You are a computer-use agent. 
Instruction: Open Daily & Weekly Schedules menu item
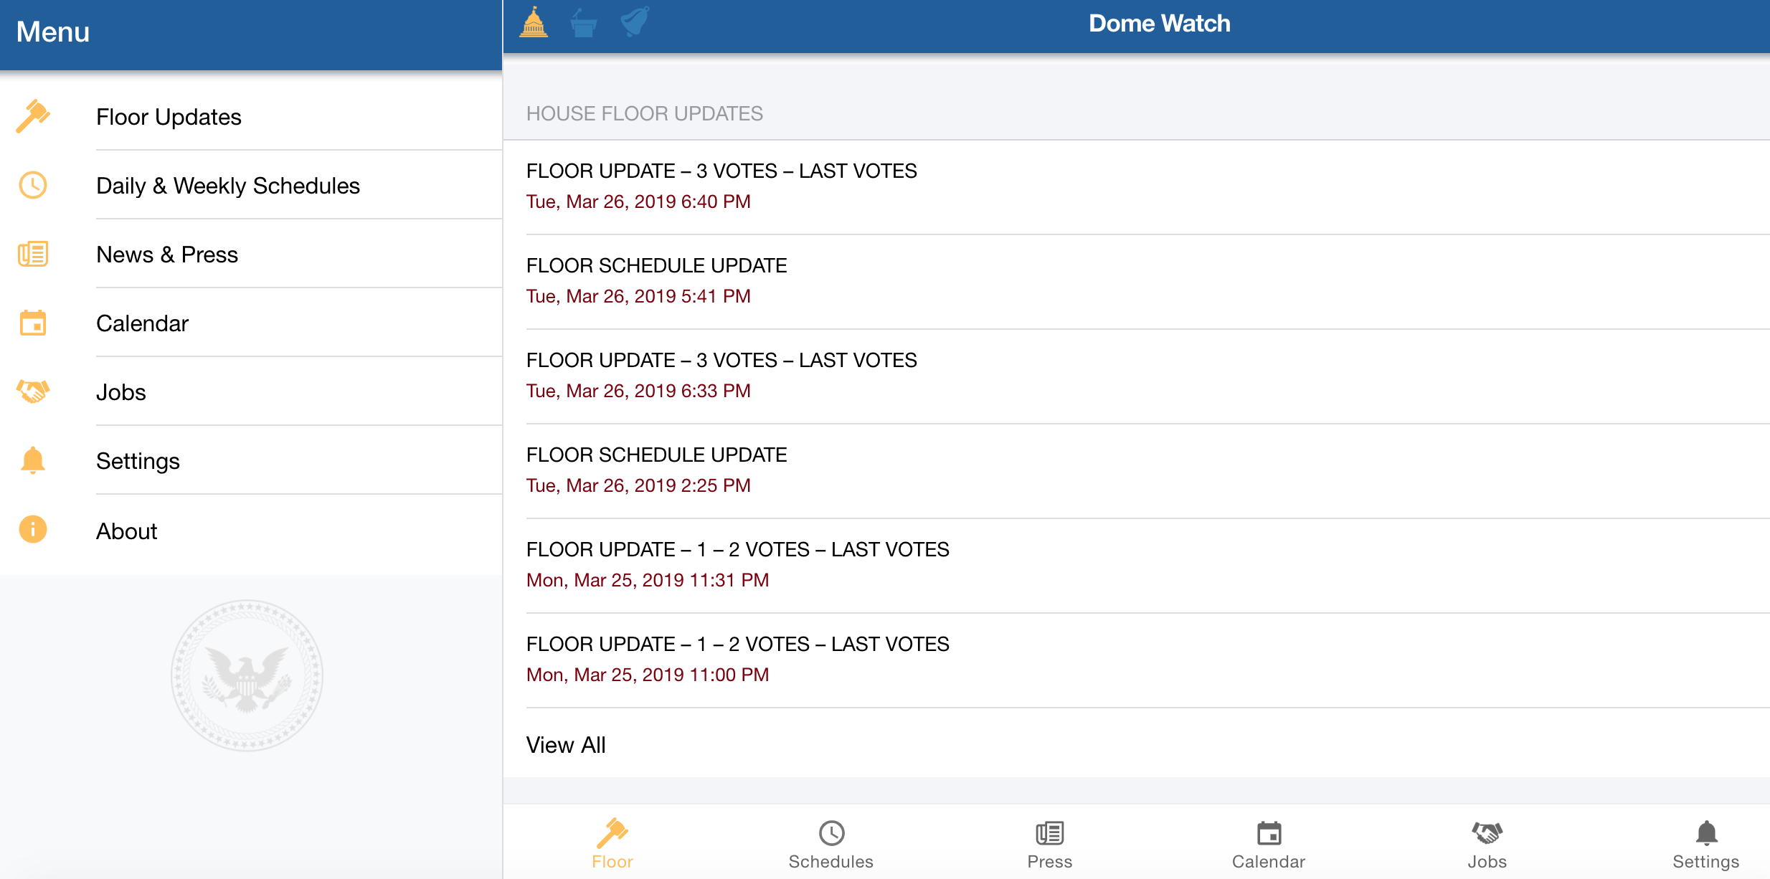click(228, 186)
